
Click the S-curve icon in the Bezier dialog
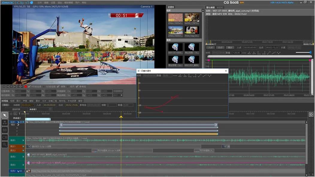click(200, 76)
